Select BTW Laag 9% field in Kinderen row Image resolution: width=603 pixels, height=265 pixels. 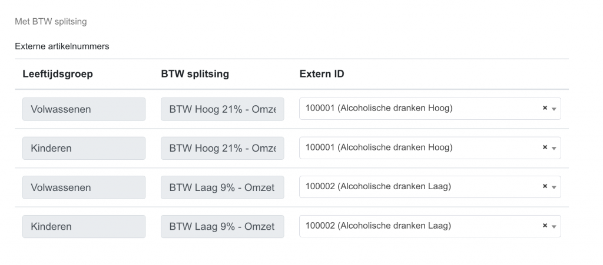pos(222,226)
